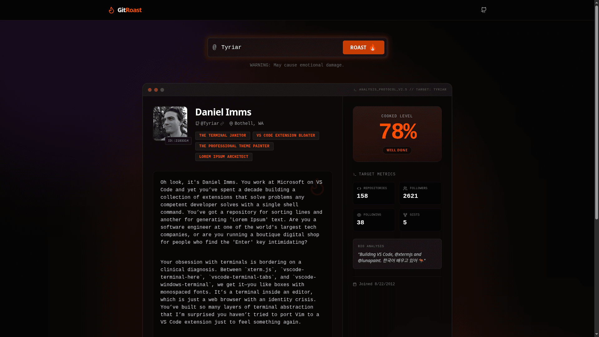Click the Joined 8/22/2012 text

click(x=377, y=284)
